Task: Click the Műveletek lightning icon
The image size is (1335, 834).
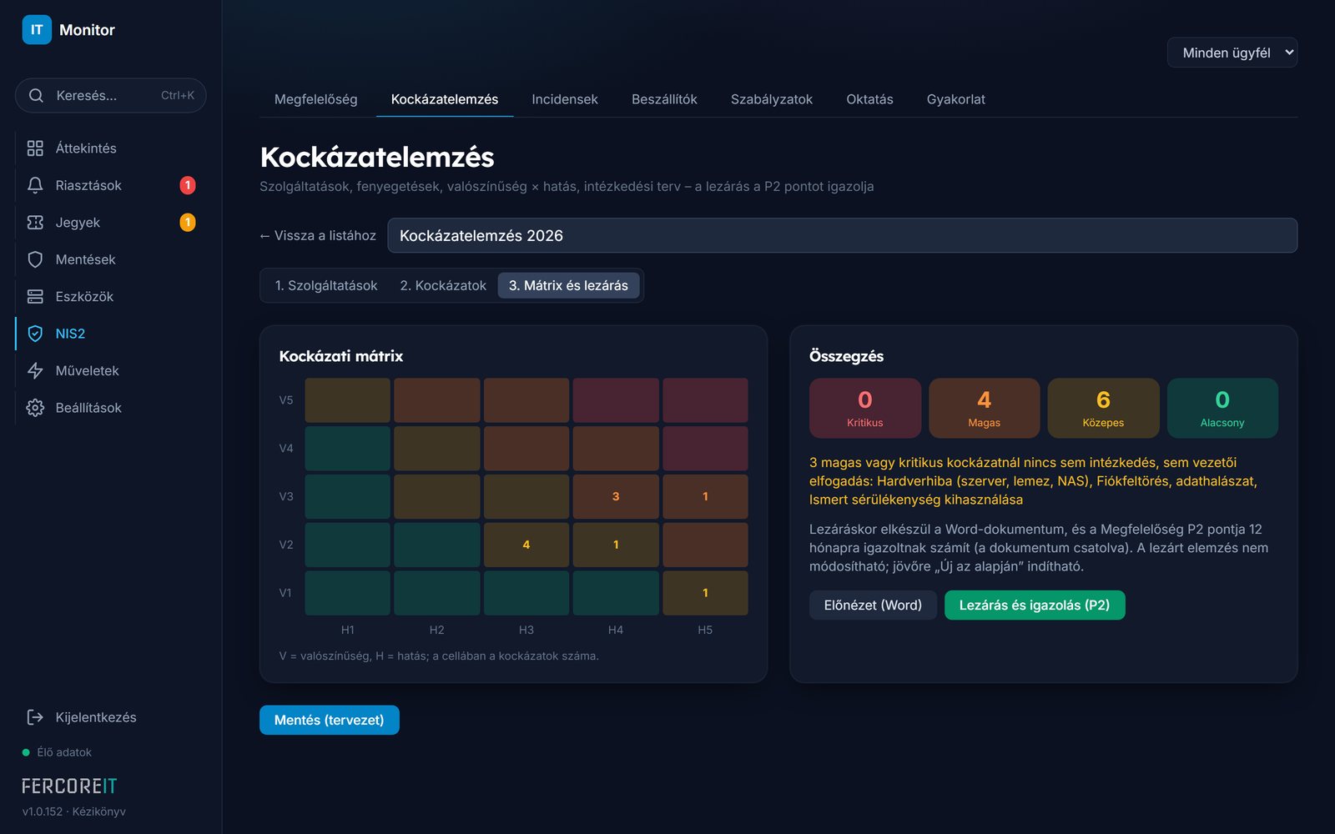Action: pos(35,370)
